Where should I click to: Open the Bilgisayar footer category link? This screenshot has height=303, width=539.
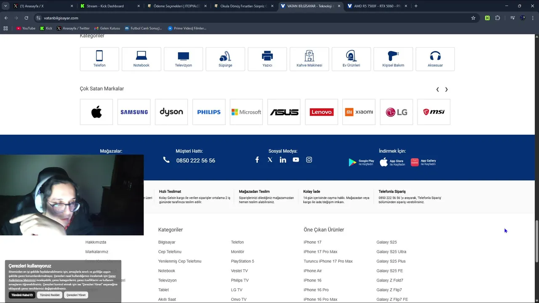[x=167, y=242]
